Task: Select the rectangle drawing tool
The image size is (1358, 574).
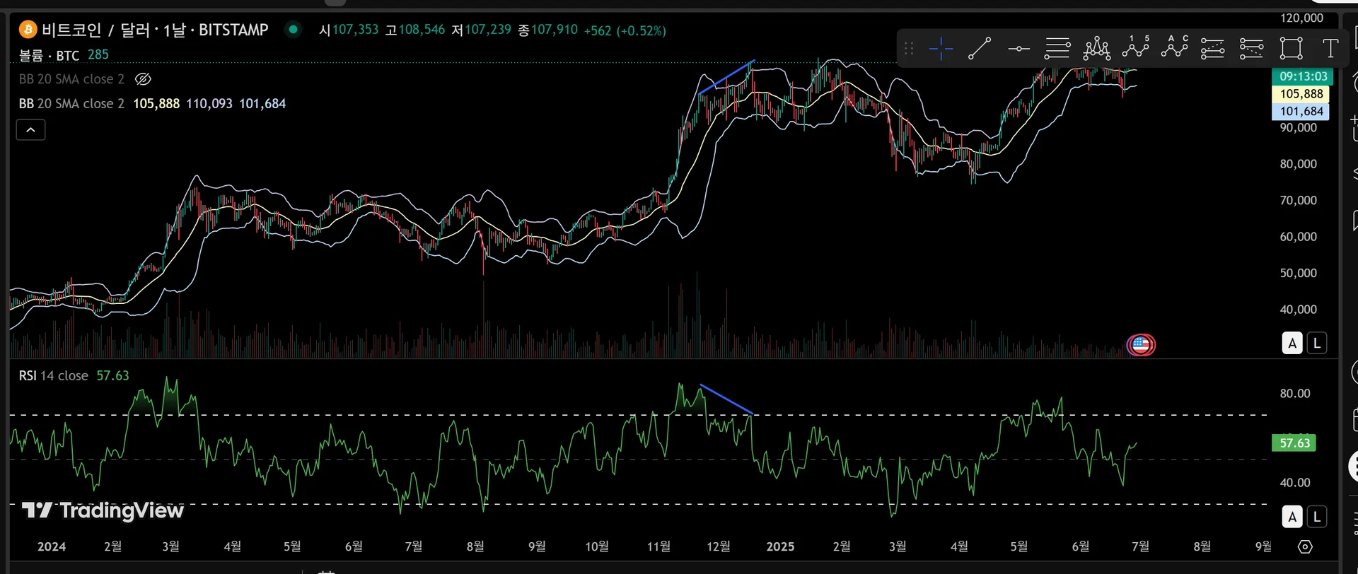Action: tap(1291, 49)
